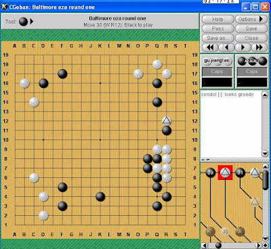The width and height of the screenshot is (271, 249).
Task: Click game tree vertical scroll down arrow
Action: [266, 238]
